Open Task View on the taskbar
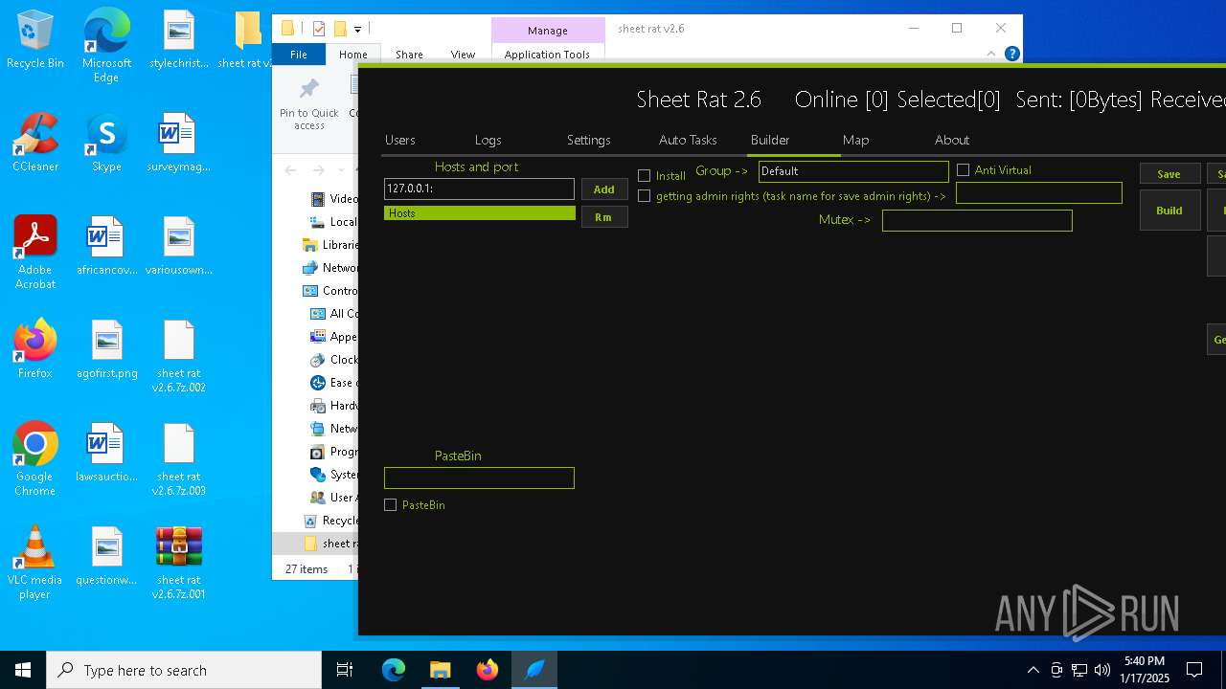The image size is (1226, 689). (345, 670)
